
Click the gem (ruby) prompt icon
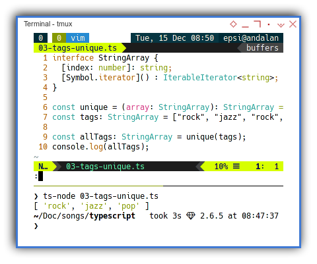coord(191,216)
